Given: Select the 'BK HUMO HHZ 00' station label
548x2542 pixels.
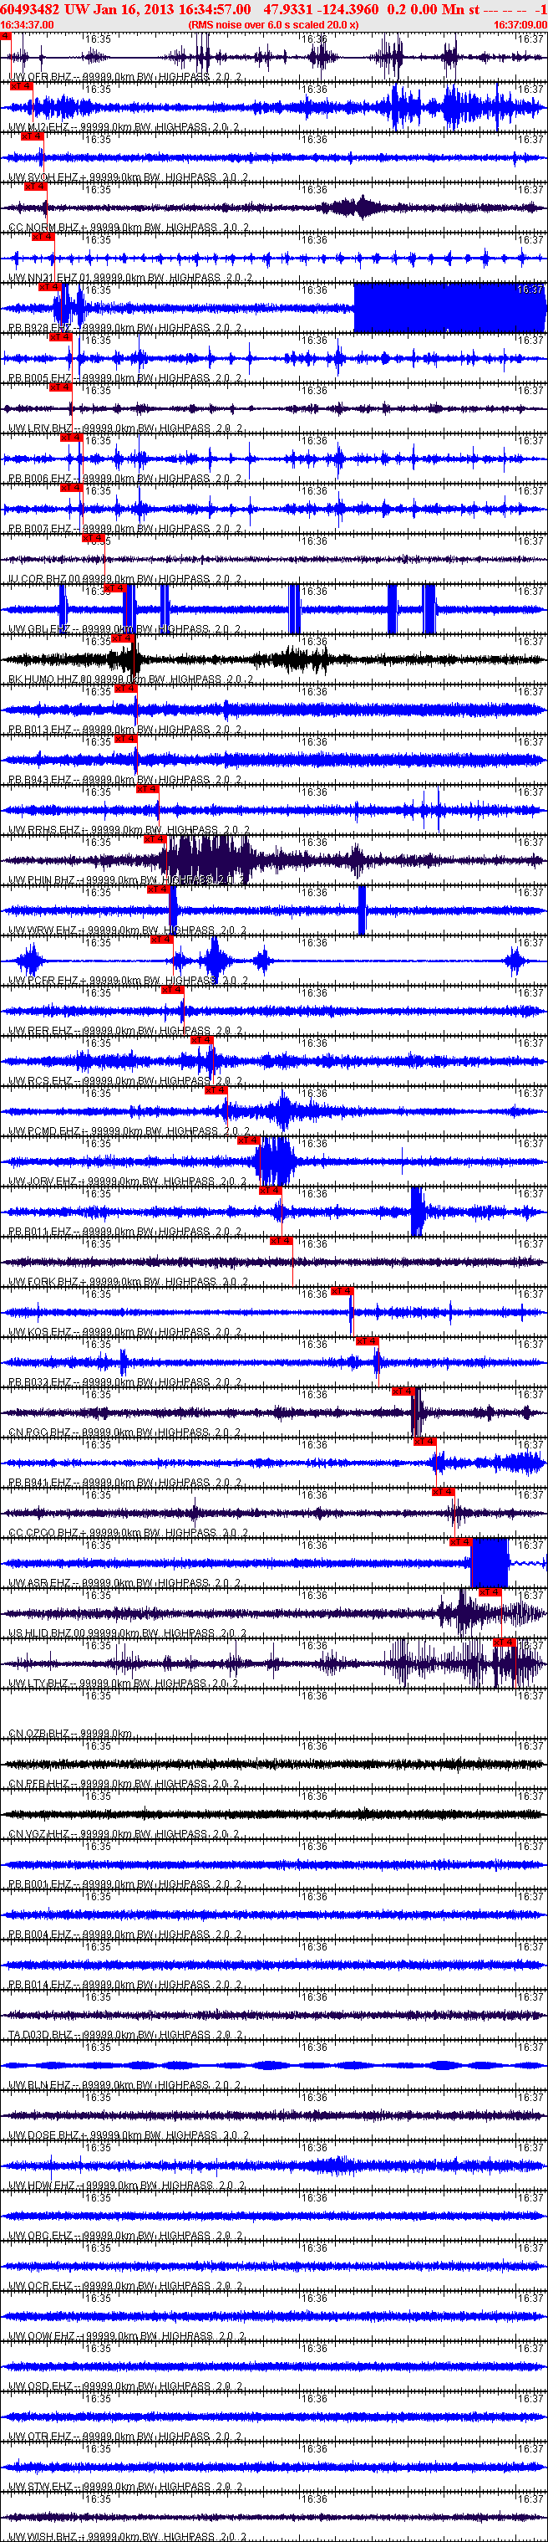Looking at the screenshot, I should point(51,679).
